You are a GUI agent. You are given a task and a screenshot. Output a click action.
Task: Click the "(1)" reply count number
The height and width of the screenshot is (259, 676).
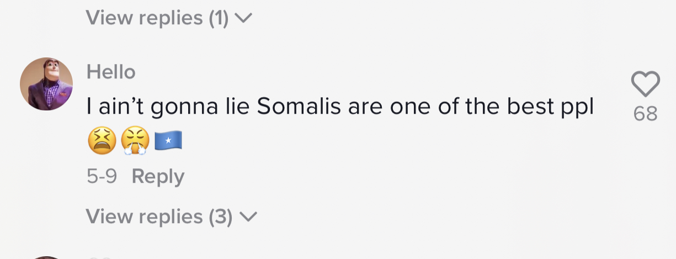(x=219, y=18)
